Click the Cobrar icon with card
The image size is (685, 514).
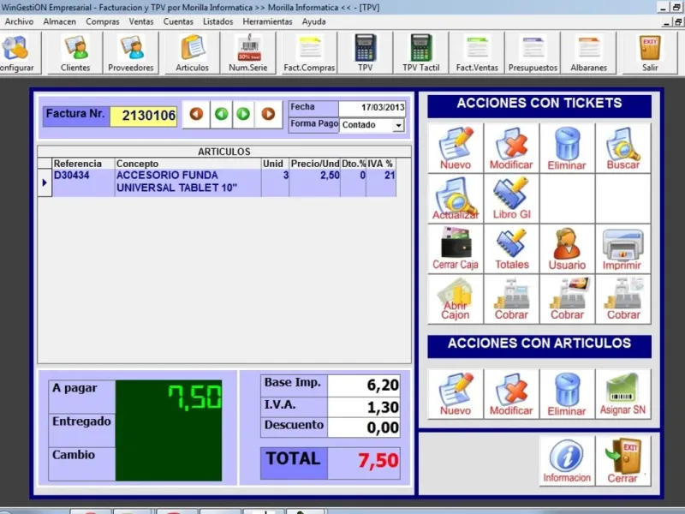click(567, 299)
